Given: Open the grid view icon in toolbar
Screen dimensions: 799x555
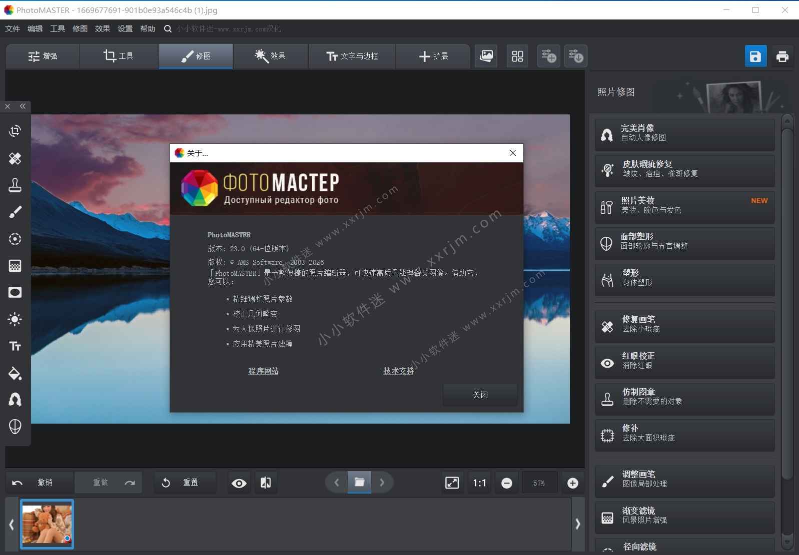Looking at the screenshot, I should [x=517, y=56].
